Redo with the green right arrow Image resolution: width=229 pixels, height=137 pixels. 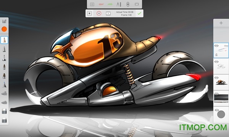(x=110, y=4)
